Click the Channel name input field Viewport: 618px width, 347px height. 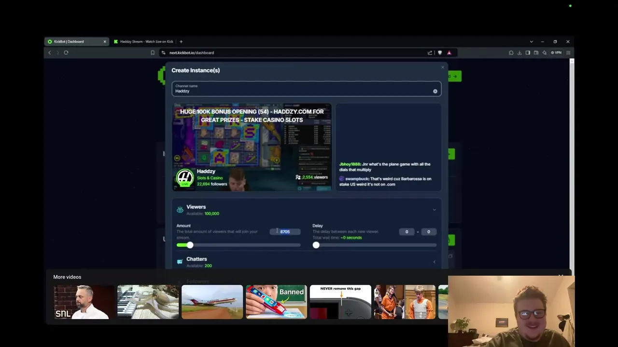306,89
